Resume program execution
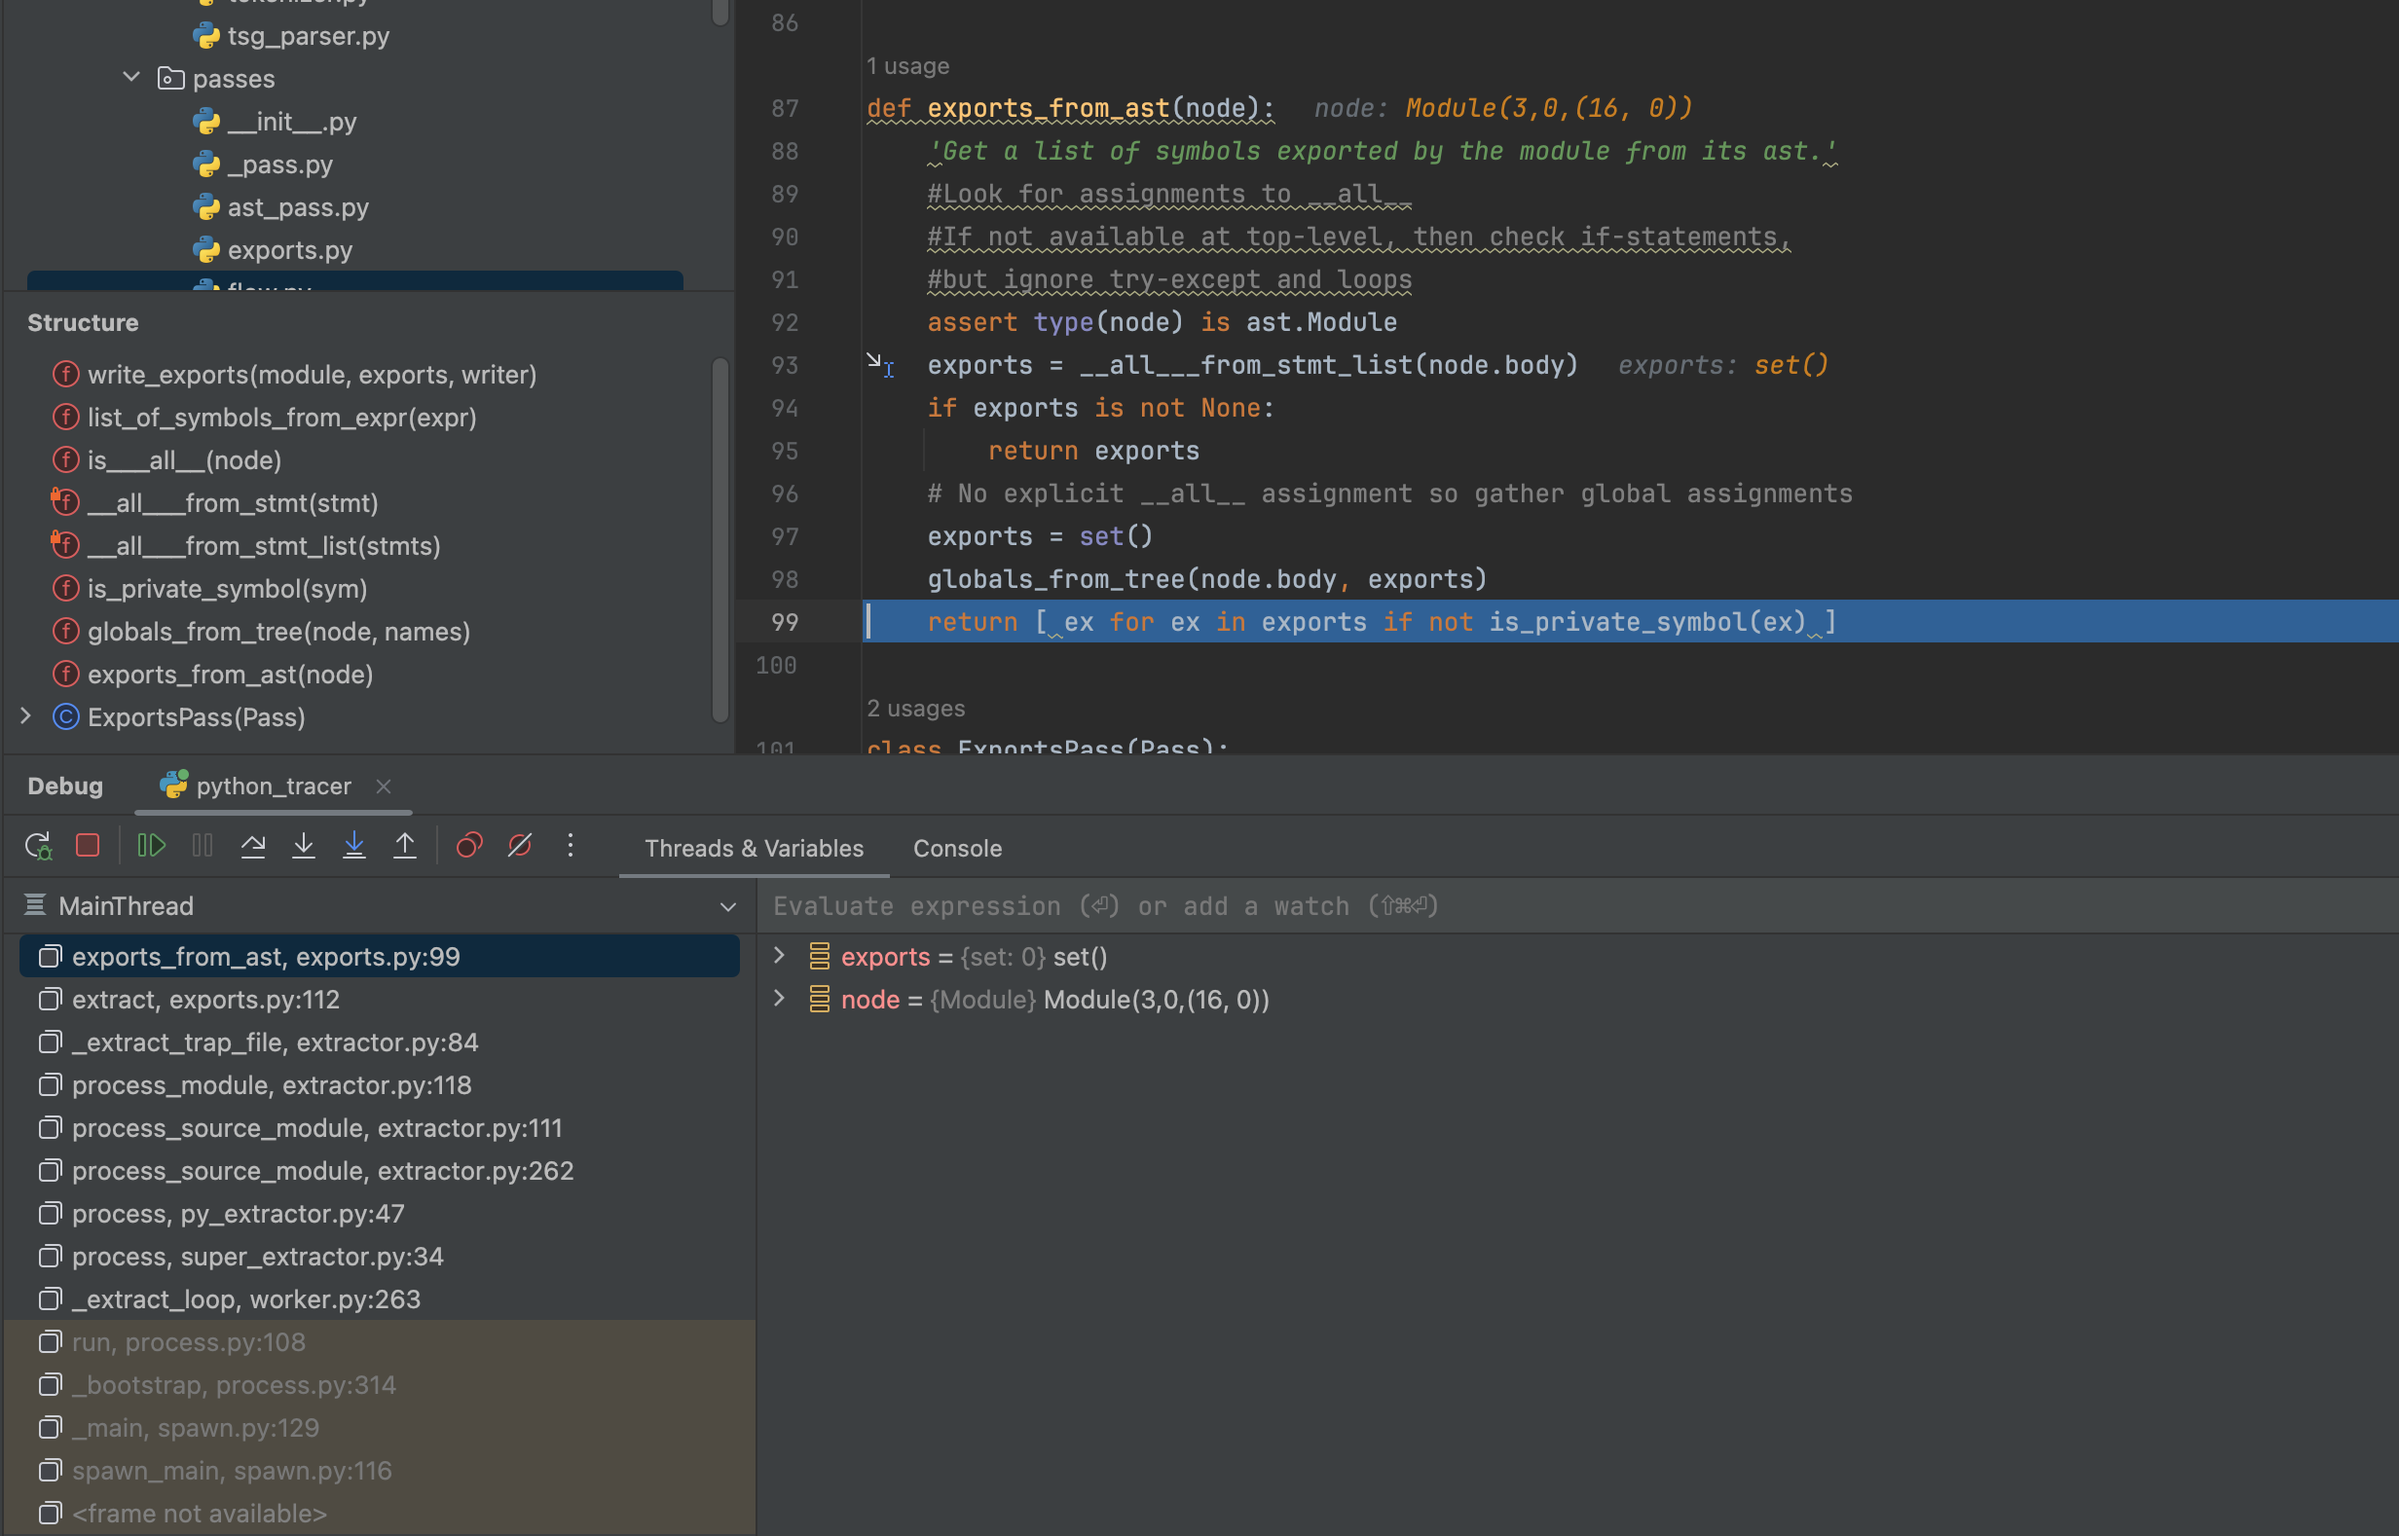This screenshot has width=2399, height=1536. pyautogui.click(x=151, y=846)
